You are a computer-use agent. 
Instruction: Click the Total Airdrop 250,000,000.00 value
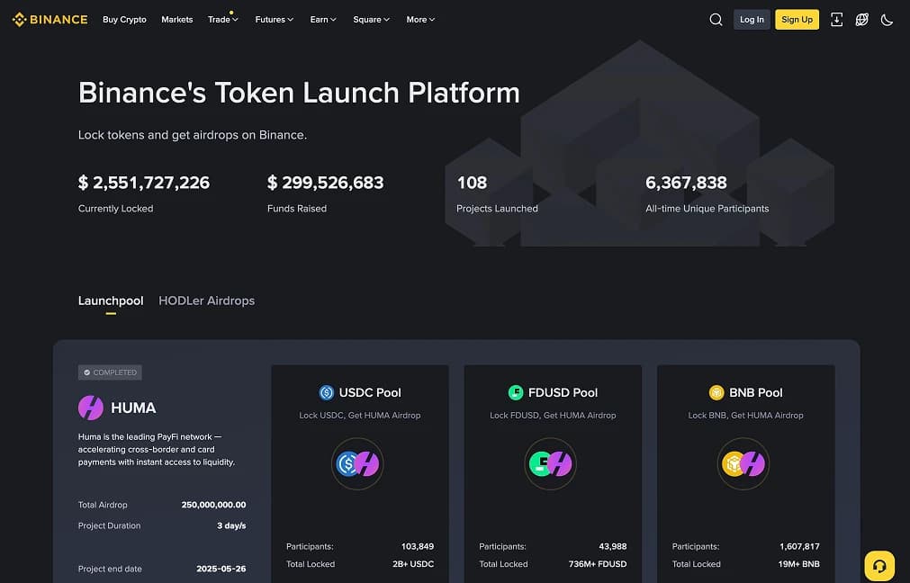click(x=213, y=505)
